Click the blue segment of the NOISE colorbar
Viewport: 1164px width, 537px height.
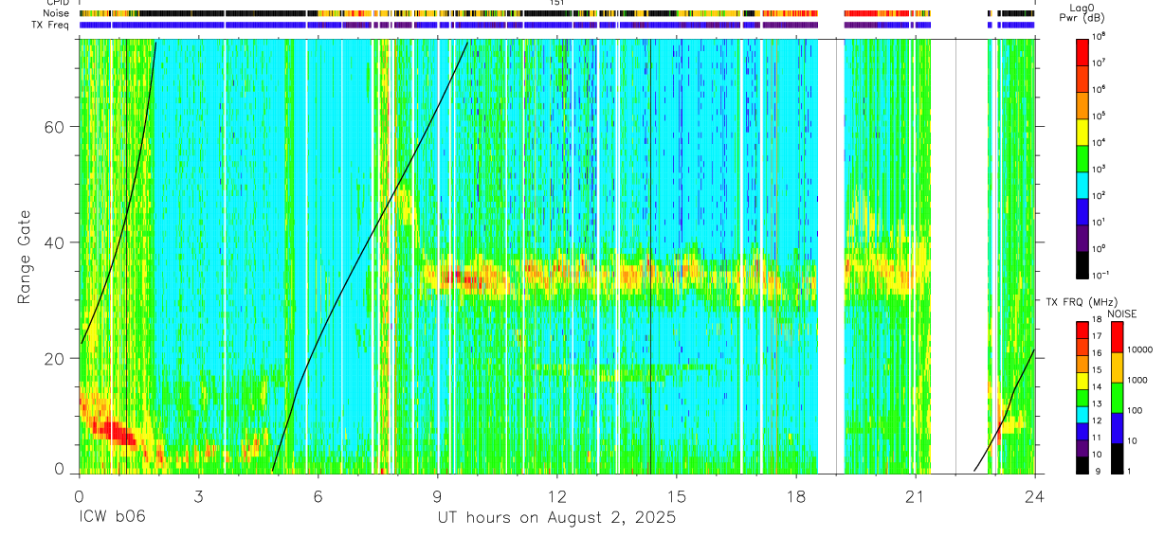(1117, 428)
